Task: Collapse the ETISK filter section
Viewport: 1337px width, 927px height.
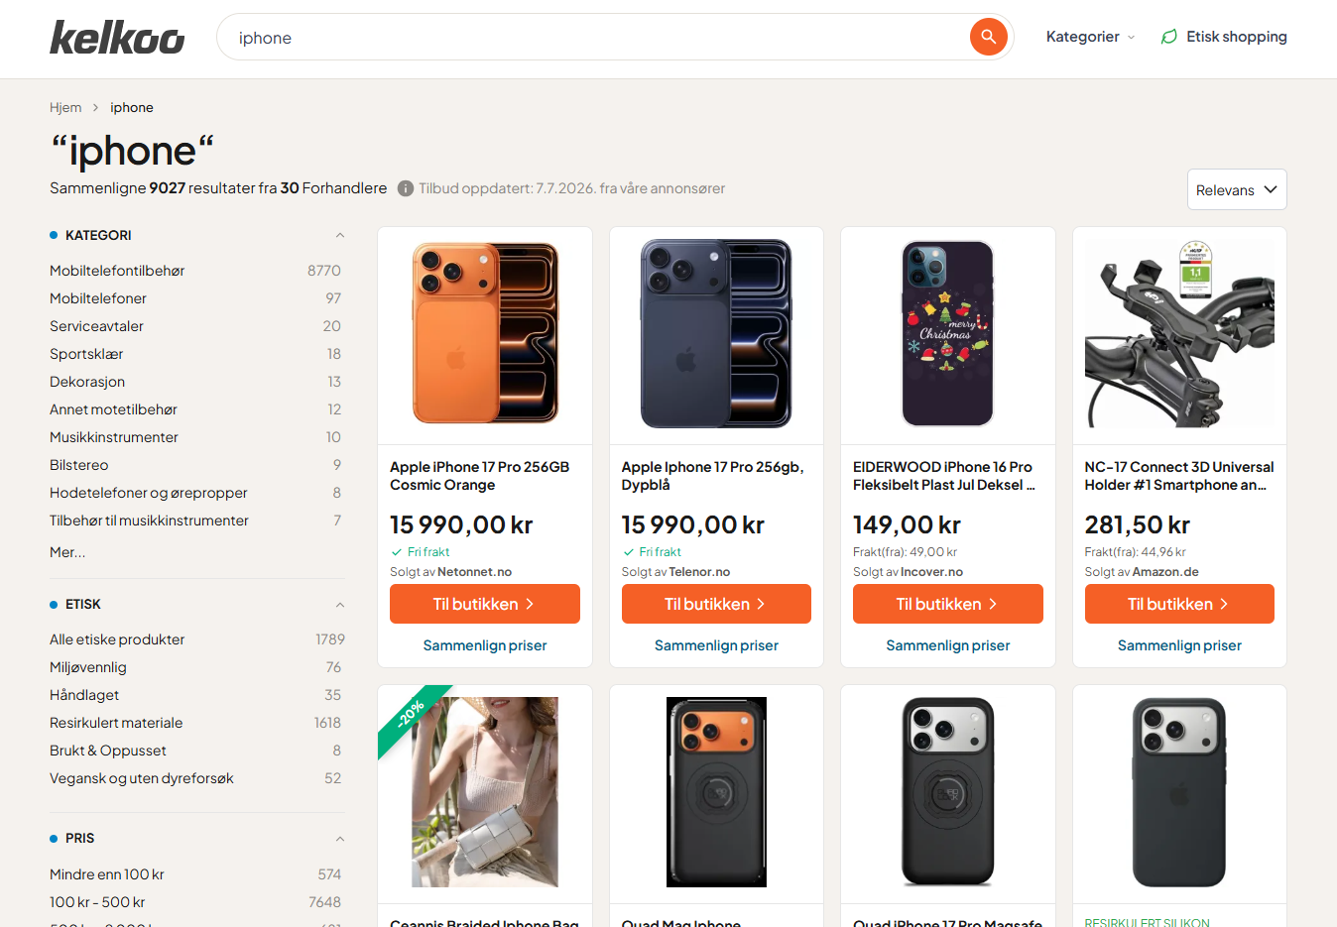Action: (340, 604)
